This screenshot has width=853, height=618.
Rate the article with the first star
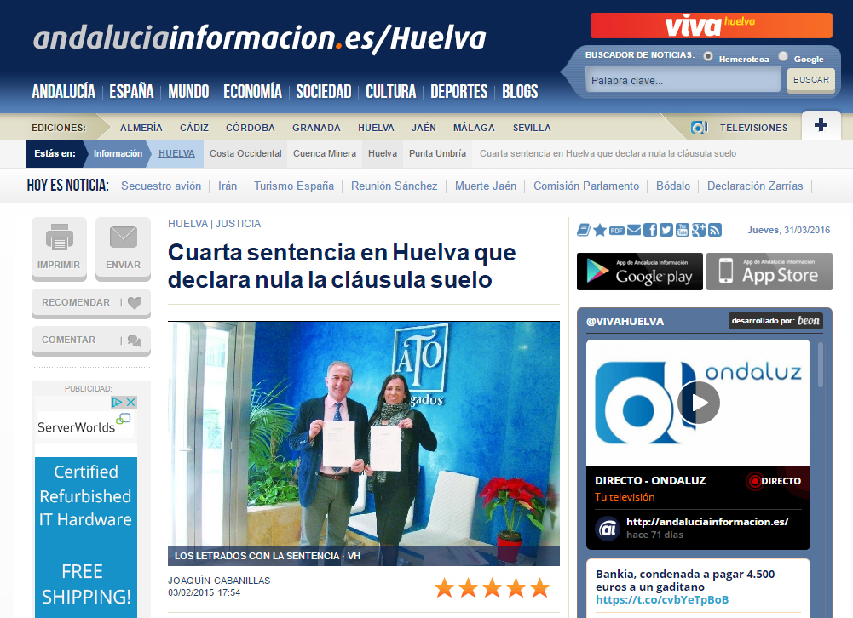pos(445,587)
